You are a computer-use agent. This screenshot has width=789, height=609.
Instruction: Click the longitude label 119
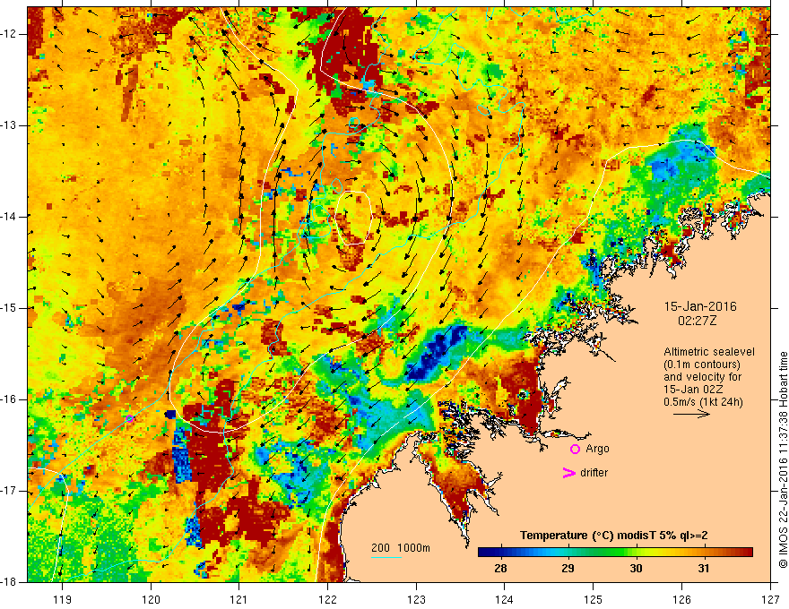(x=63, y=599)
